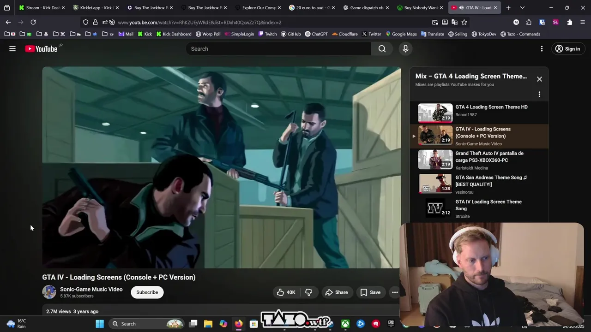591x332 pixels.
Task: Save the video to a playlist
Action: 370,292
